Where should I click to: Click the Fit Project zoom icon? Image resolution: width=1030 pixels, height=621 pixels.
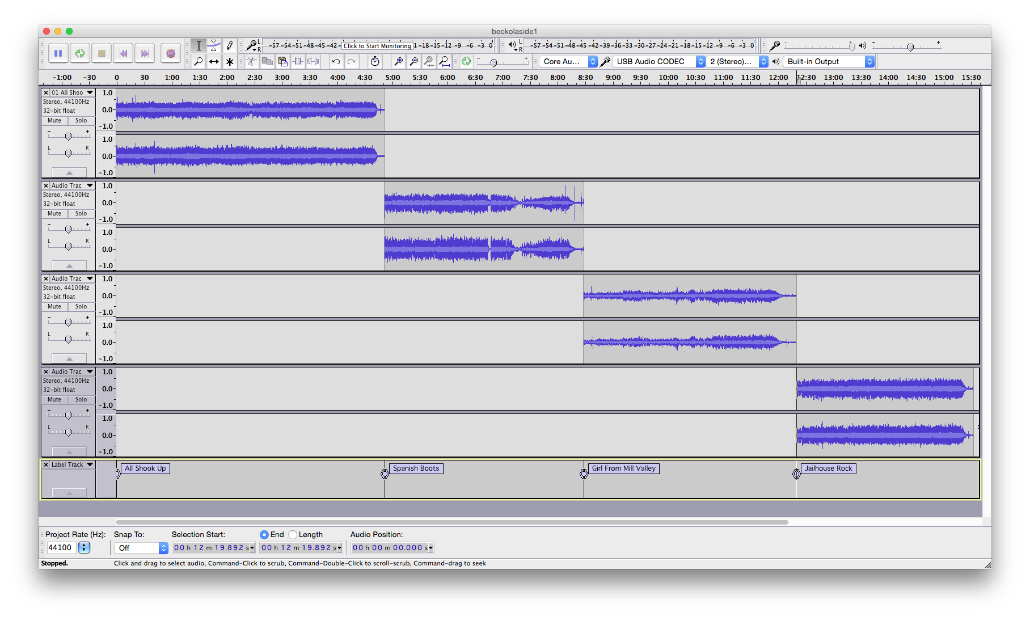(445, 61)
